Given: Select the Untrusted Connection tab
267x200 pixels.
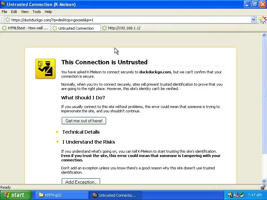Looking at the screenshot, I should [76, 28].
